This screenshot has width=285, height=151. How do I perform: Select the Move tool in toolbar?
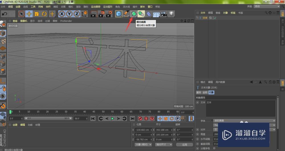coord(29,14)
